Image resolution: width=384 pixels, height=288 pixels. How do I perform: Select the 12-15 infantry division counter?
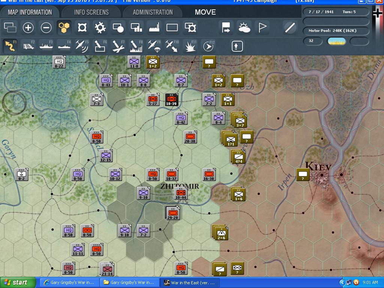tap(106, 156)
